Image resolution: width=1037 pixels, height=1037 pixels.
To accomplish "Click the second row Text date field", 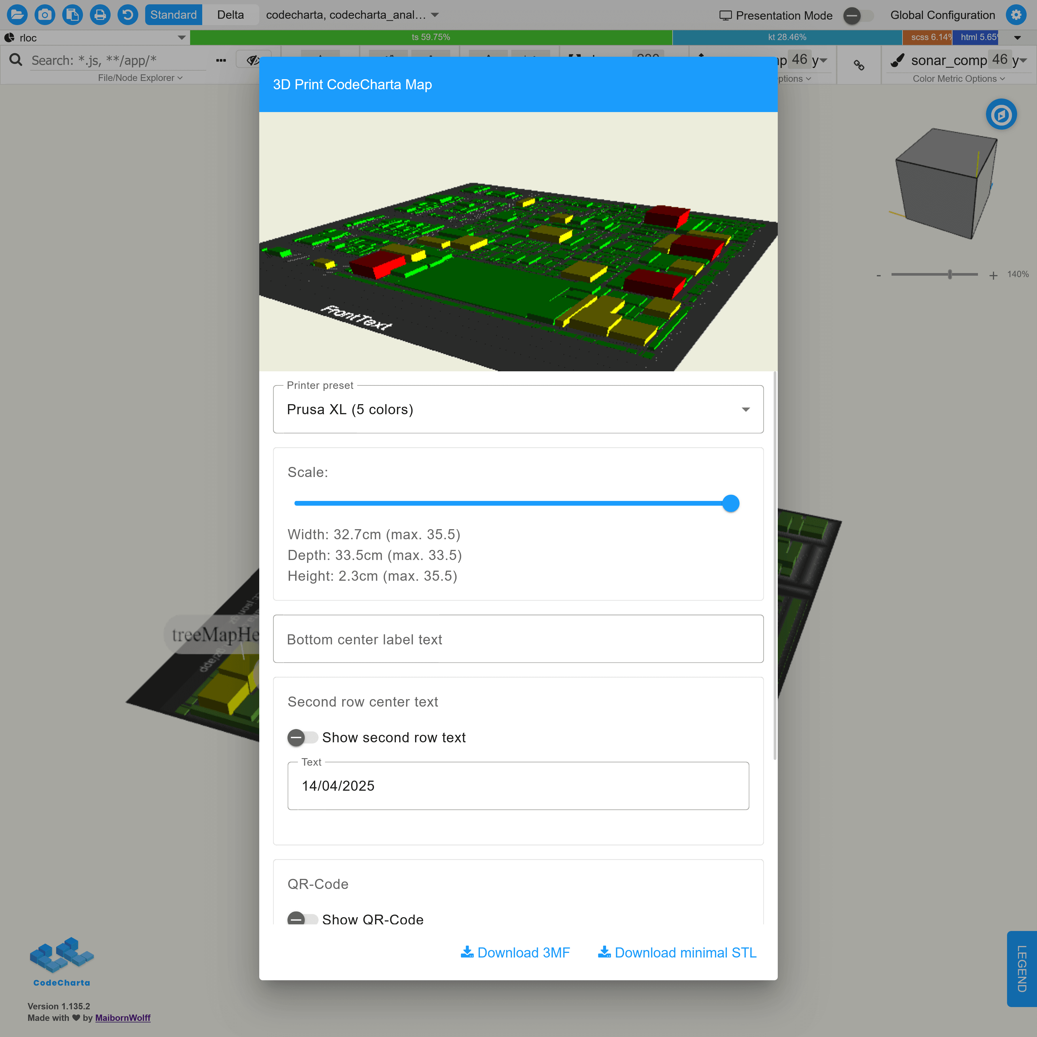I will (518, 786).
